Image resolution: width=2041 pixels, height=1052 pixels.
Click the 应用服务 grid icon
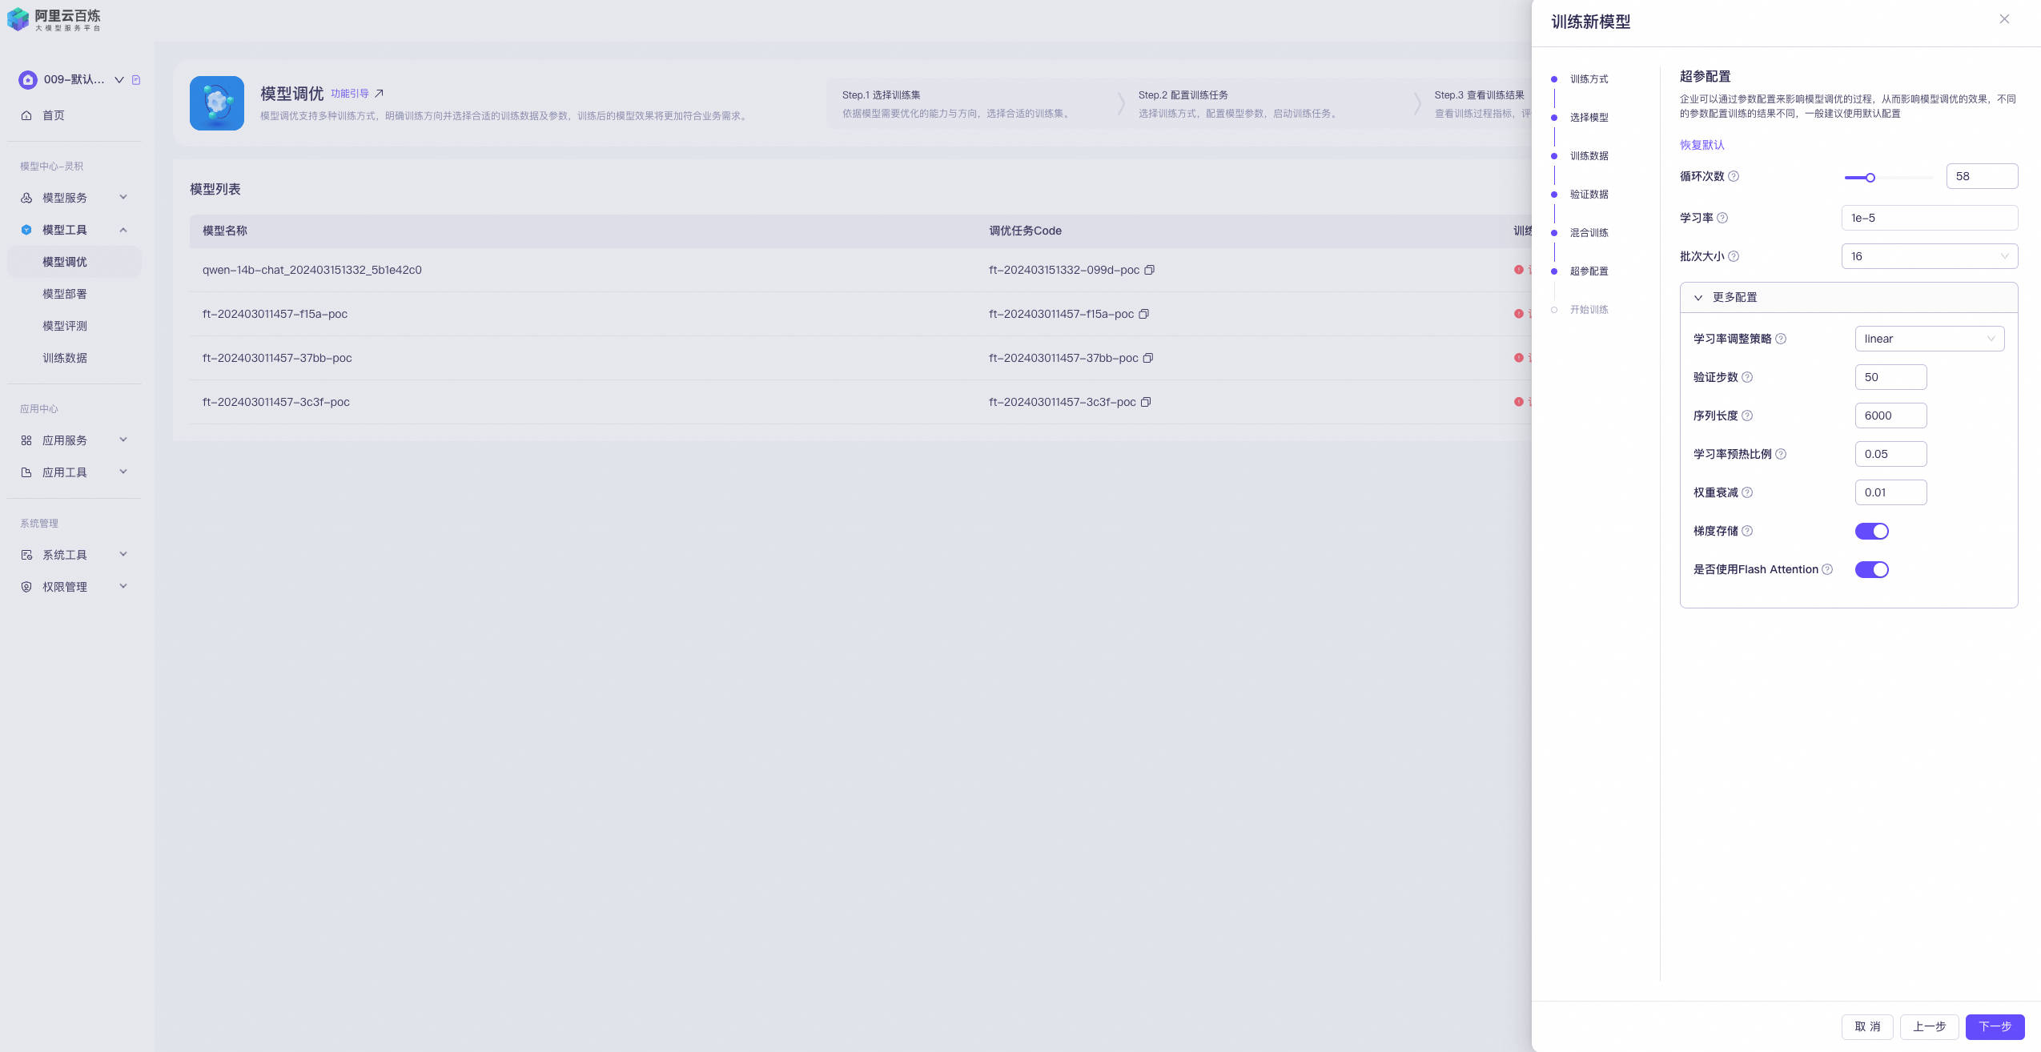coord(26,440)
